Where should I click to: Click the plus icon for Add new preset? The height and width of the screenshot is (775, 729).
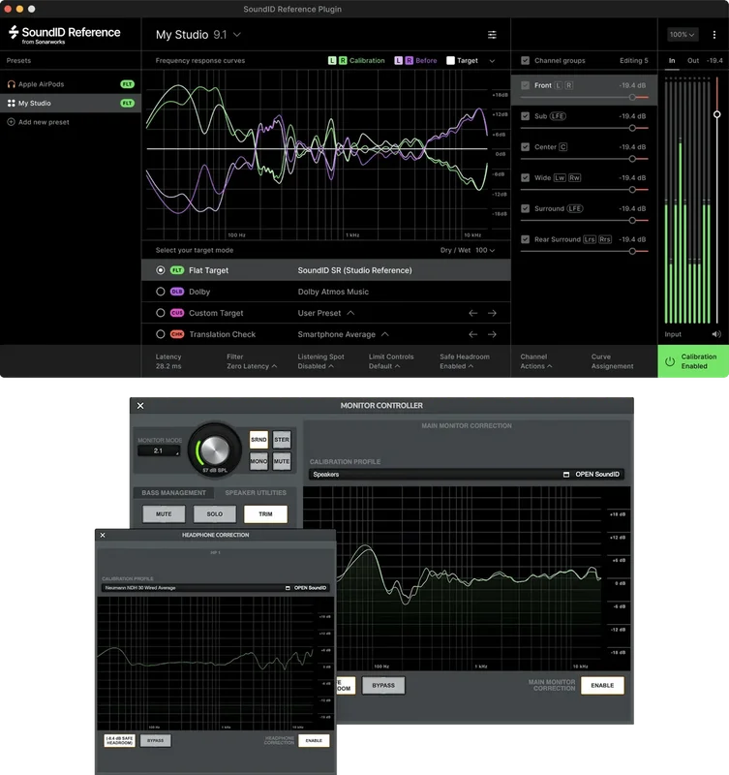tap(12, 122)
